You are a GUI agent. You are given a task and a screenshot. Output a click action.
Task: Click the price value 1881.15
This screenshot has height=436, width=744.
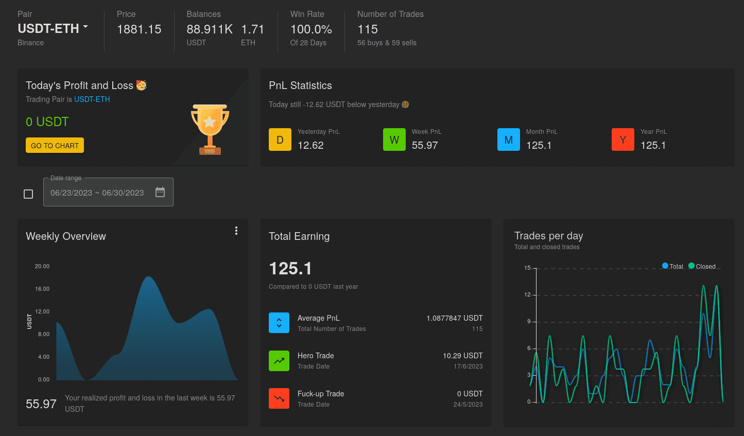click(x=139, y=29)
